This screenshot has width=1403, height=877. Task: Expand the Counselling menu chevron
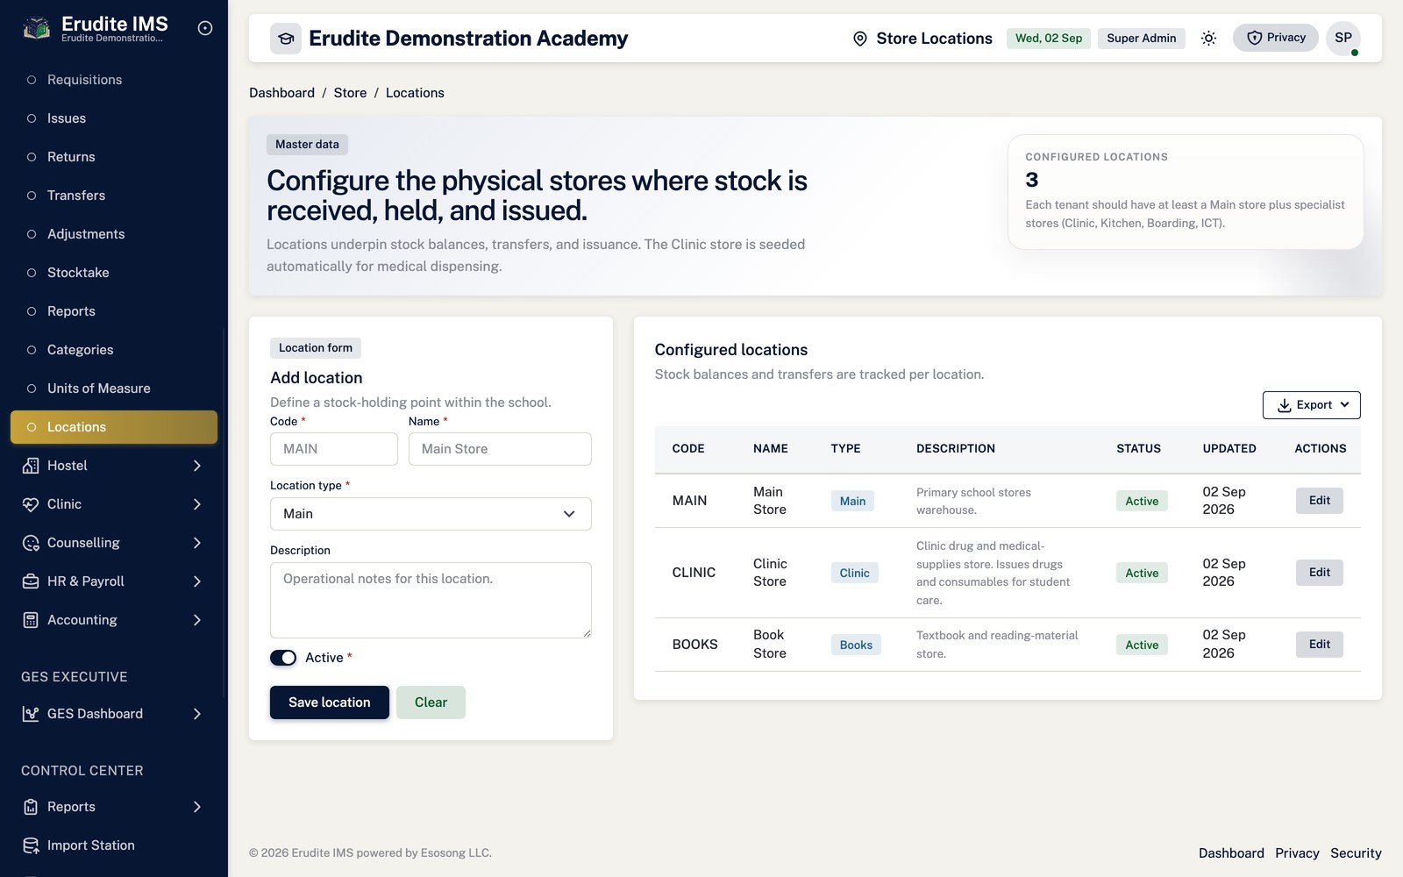tap(197, 543)
